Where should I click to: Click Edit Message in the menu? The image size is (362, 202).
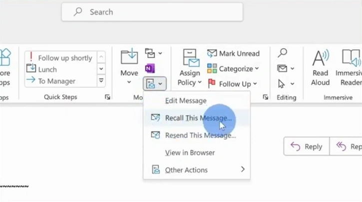[x=186, y=101]
